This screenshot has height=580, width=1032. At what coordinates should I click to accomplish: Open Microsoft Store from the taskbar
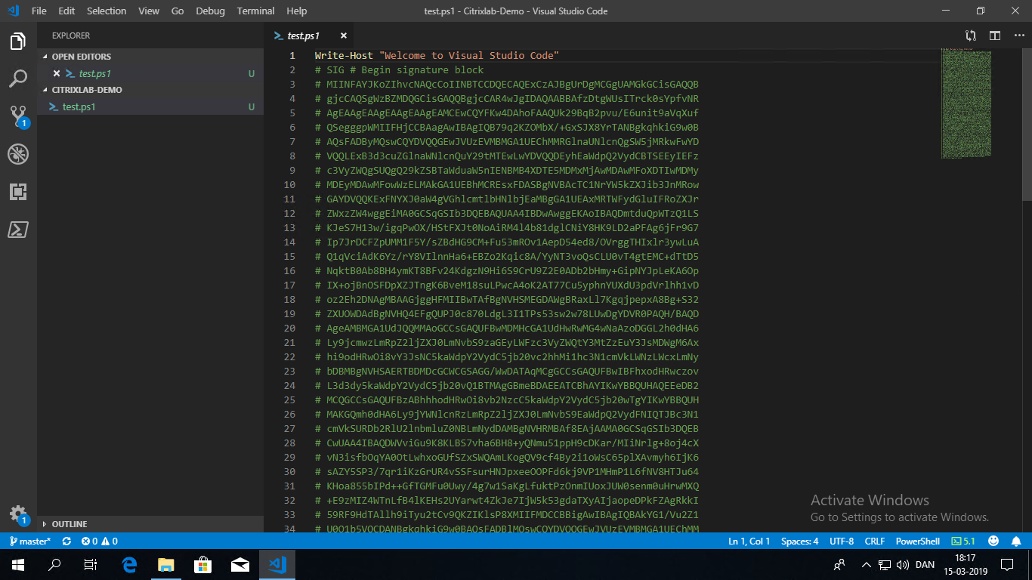[x=203, y=564]
